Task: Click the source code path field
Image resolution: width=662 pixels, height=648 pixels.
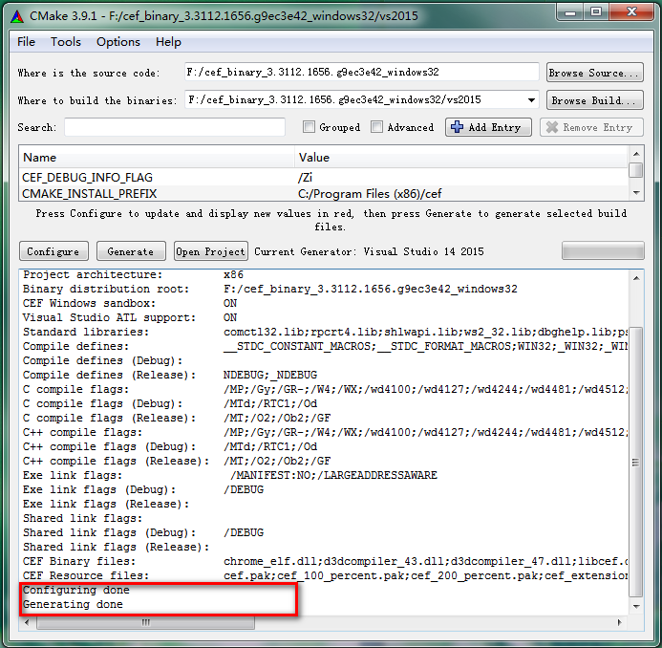Action: coord(361,73)
